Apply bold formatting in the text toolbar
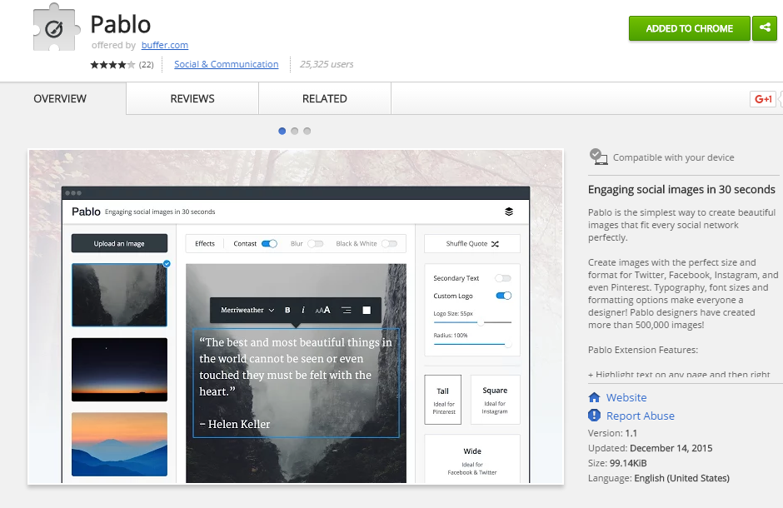Screen dimensions: 783x508 pos(287,309)
